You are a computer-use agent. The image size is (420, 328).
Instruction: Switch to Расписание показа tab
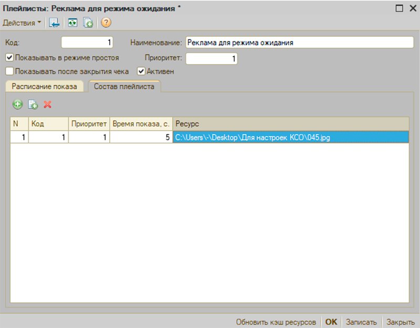point(45,87)
